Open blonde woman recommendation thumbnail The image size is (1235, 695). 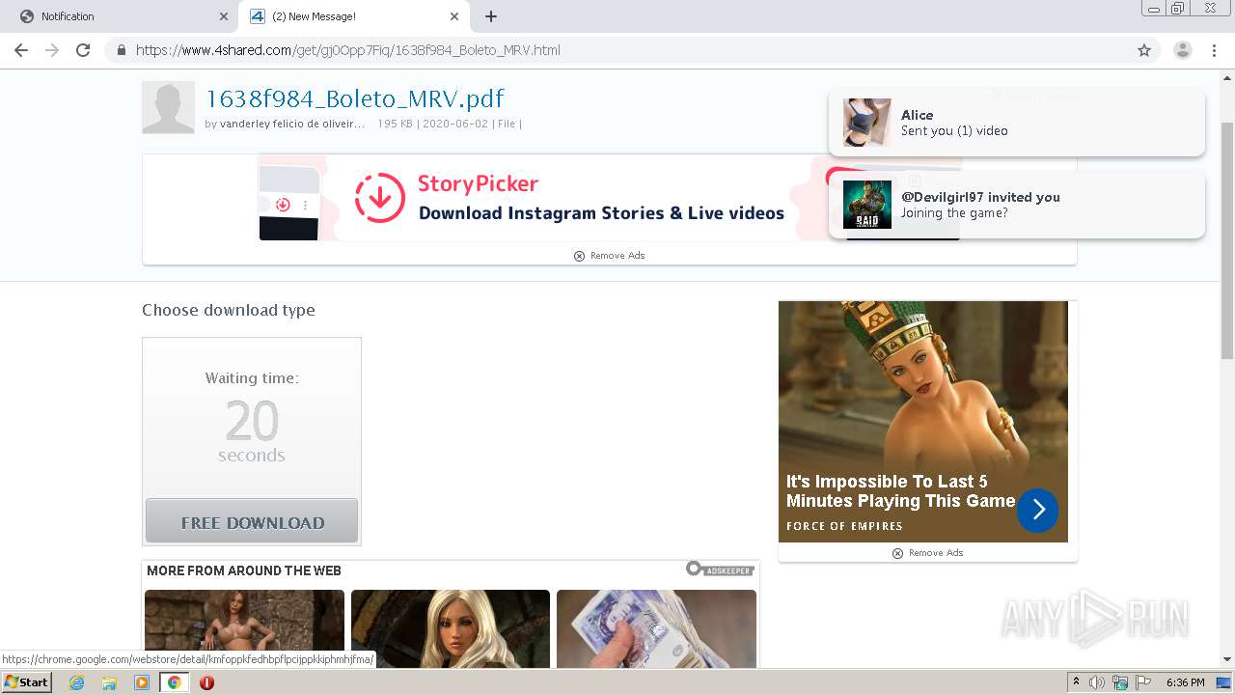[451, 627]
